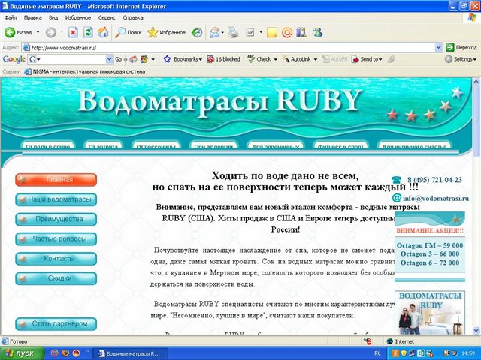The image size is (481, 360).
Task: Click the Mail envelope toolbar icon
Action: pyautogui.click(x=216, y=32)
